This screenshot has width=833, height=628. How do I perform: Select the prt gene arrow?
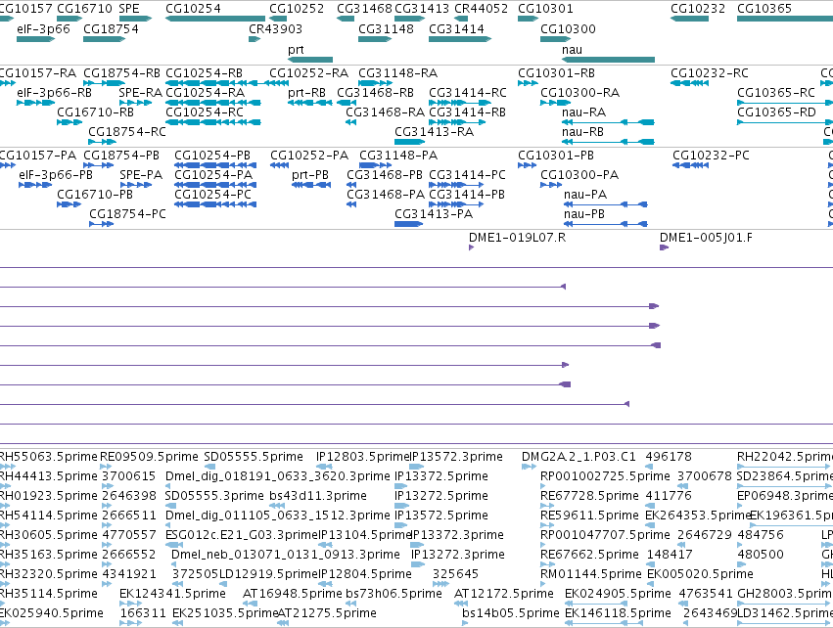pyautogui.click(x=310, y=60)
